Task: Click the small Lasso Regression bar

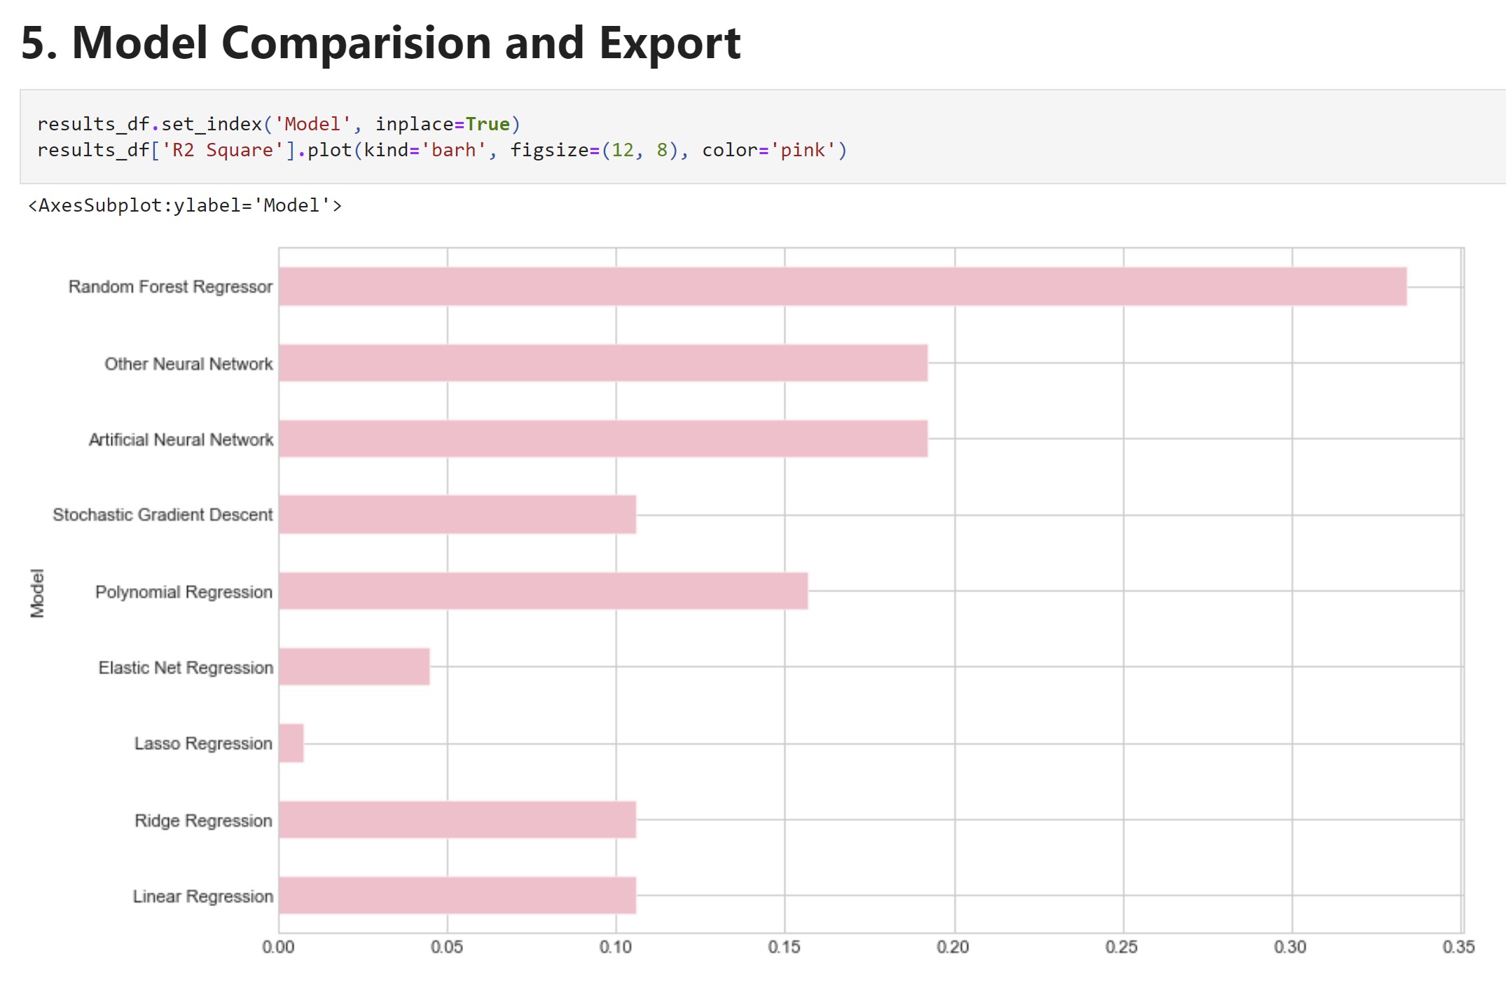Action: click(291, 743)
